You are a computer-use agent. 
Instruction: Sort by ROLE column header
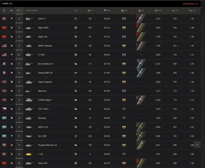pos(76,11)
